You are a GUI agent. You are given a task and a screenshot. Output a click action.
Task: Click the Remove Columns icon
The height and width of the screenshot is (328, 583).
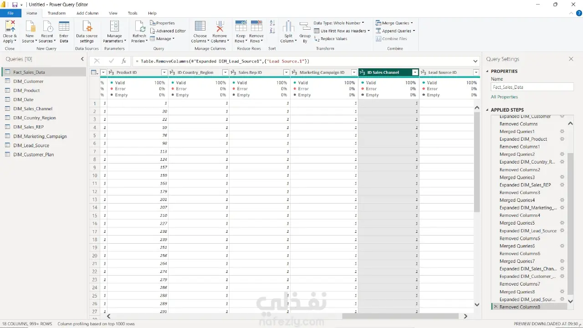pyautogui.click(x=220, y=26)
